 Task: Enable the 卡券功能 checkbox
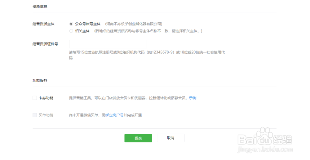[x=35, y=98]
